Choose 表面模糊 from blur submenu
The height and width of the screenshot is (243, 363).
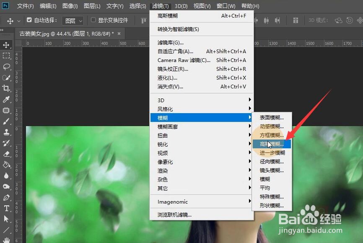pos(272,118)
